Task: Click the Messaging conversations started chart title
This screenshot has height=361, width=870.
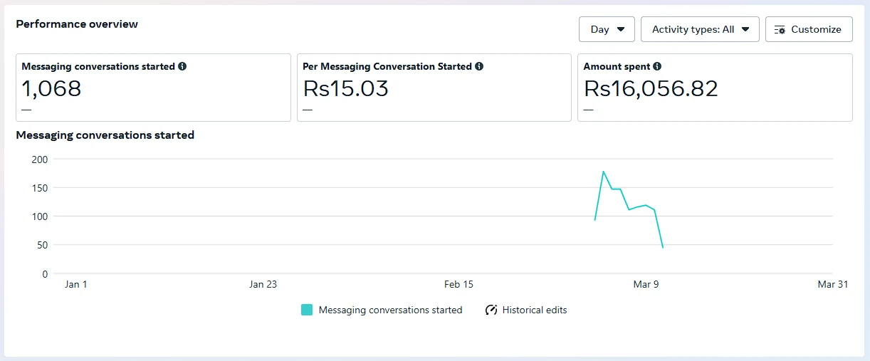Action: click(x=105, y=135)
